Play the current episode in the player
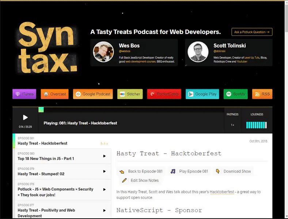The height and width of the screenshot is (219, 288). tap(25, 118)
